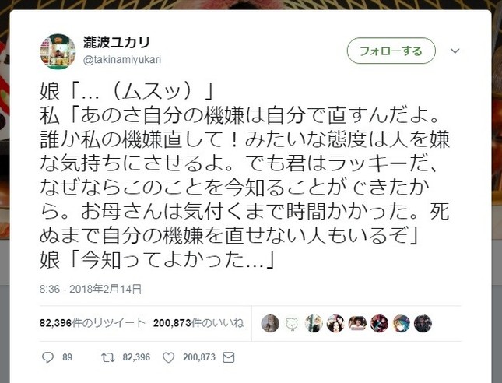Click the envelope direct message icon
The width and height of the screenshot is (502, 383).
click(x=229, y=357)
